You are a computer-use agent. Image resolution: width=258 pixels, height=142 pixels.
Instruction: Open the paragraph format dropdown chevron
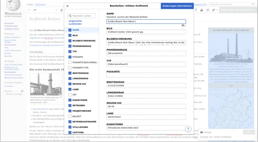[56, 10]
